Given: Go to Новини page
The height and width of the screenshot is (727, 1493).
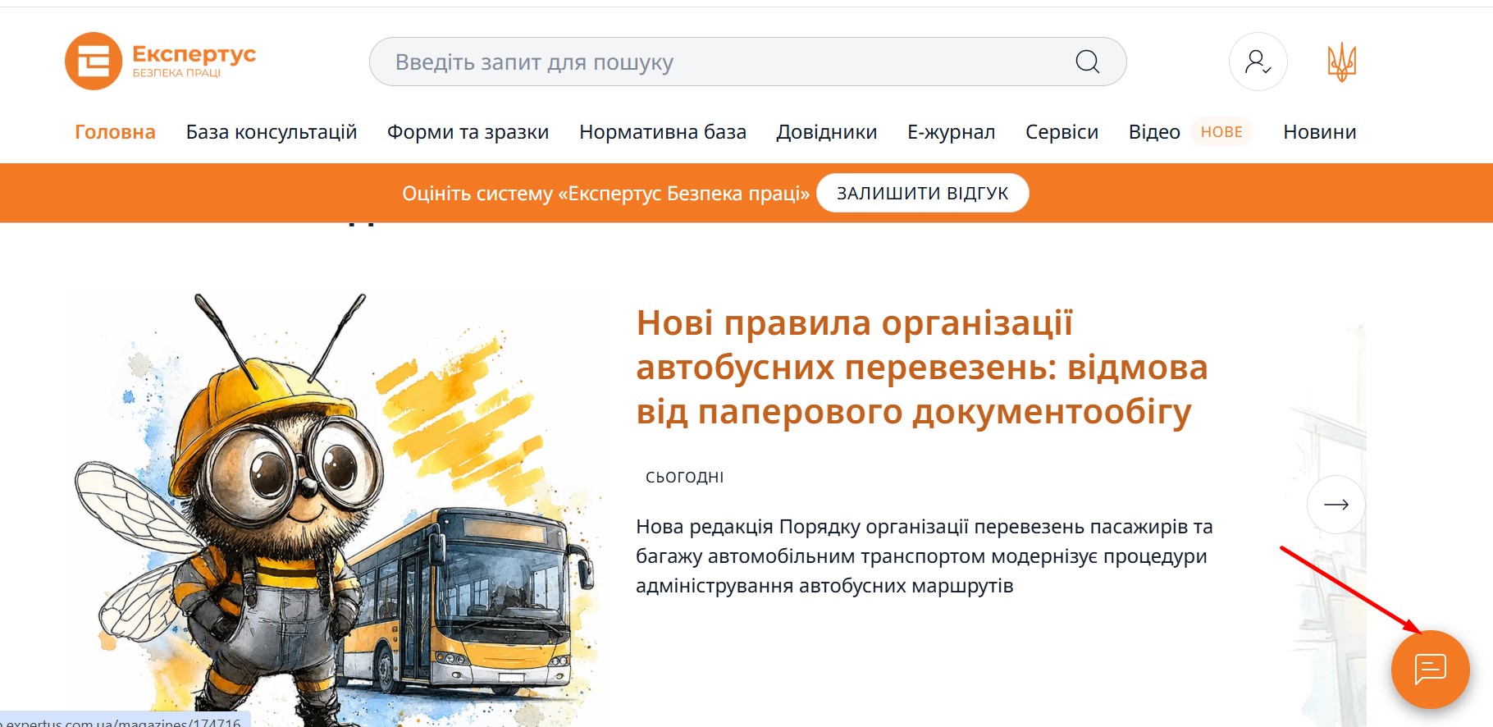Looking at the screenshot, I should (x=1319, y=132).
